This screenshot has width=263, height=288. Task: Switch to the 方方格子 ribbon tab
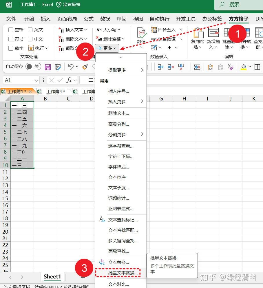click(239, 19)
